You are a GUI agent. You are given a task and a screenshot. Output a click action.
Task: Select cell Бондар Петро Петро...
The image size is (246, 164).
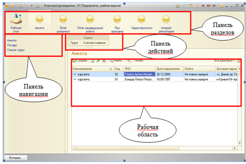pyautogui.click(x=139, y=79)
